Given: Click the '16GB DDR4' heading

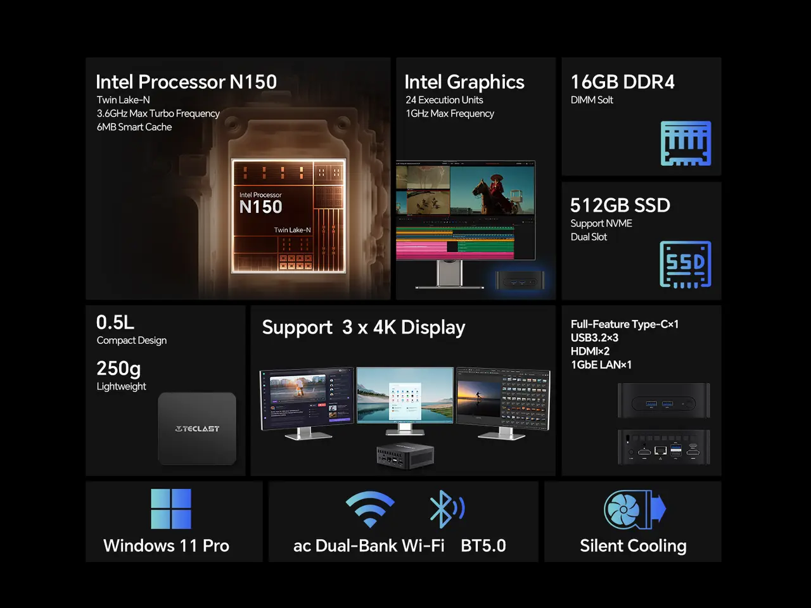Looking at the screenshot, I should click(623, 82).
